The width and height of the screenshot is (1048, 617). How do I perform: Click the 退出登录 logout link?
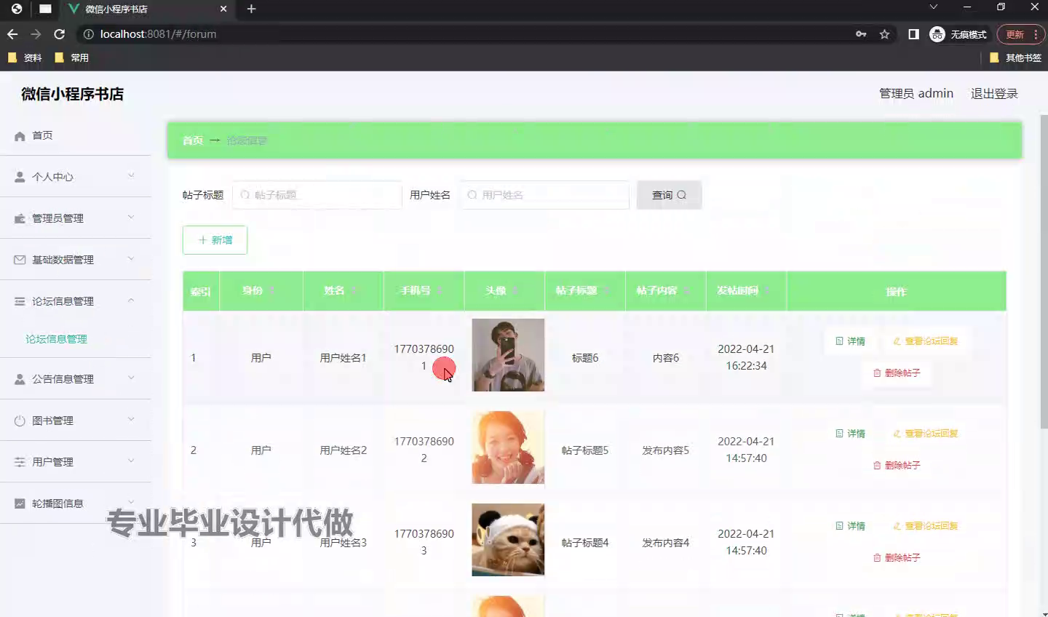click(994, 93)
